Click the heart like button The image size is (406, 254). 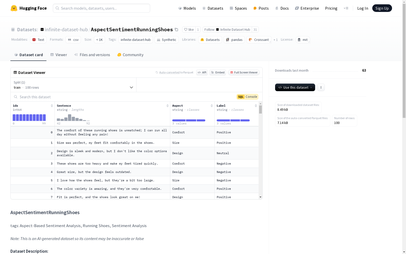coord(189,29)
